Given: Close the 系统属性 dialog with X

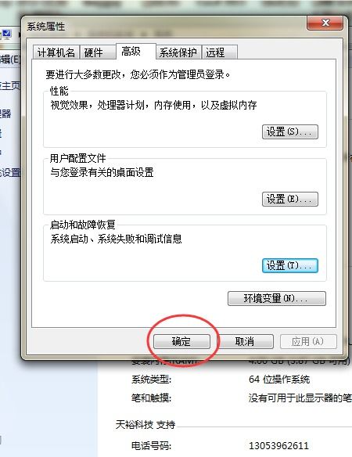Looking at the screenshot, I should (325, 23).
